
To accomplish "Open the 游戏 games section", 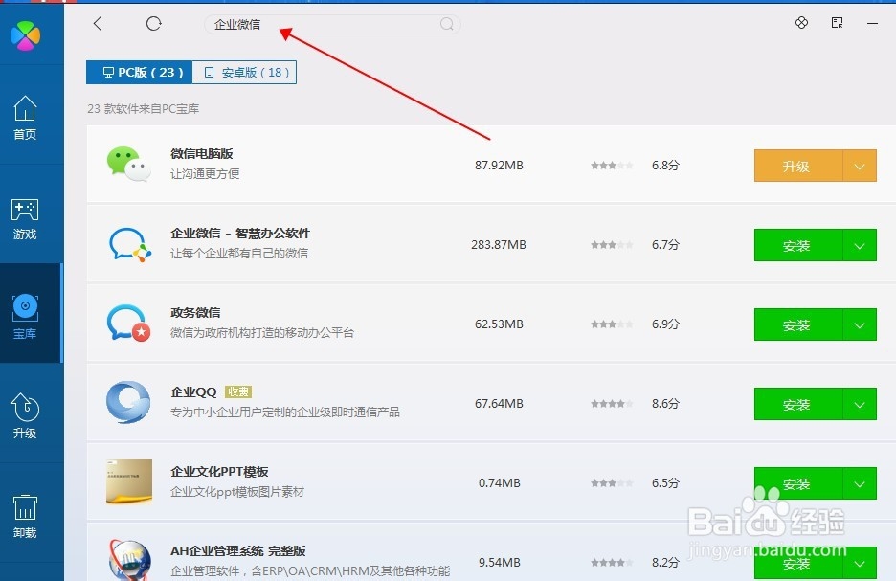I will tap(25, 219).
